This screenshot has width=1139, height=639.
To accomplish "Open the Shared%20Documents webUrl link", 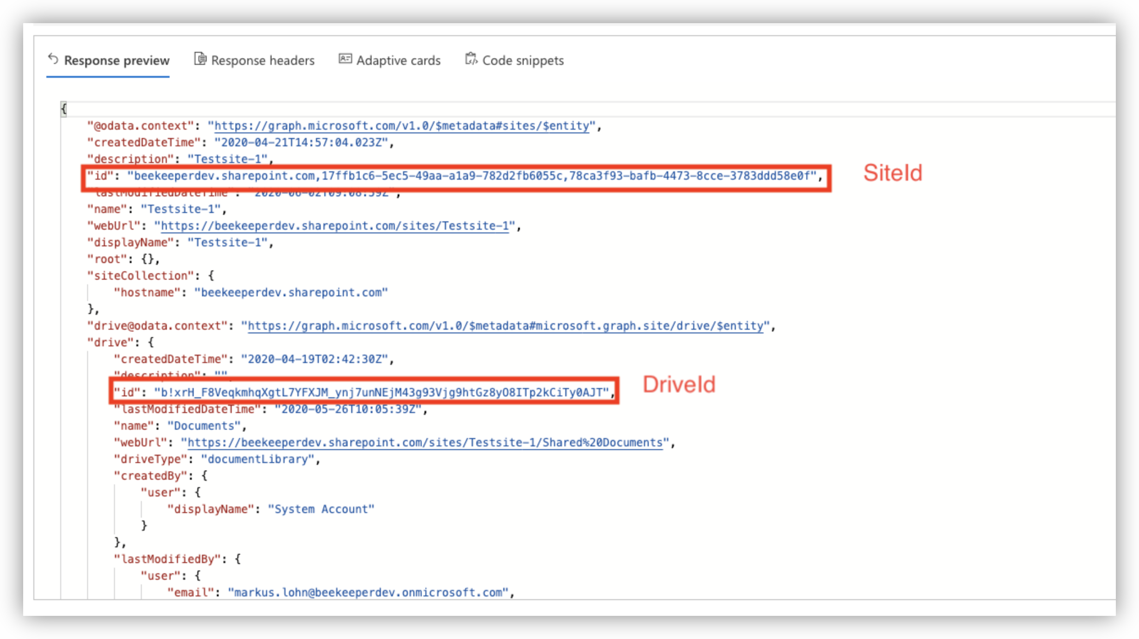I will pos(424,443).
